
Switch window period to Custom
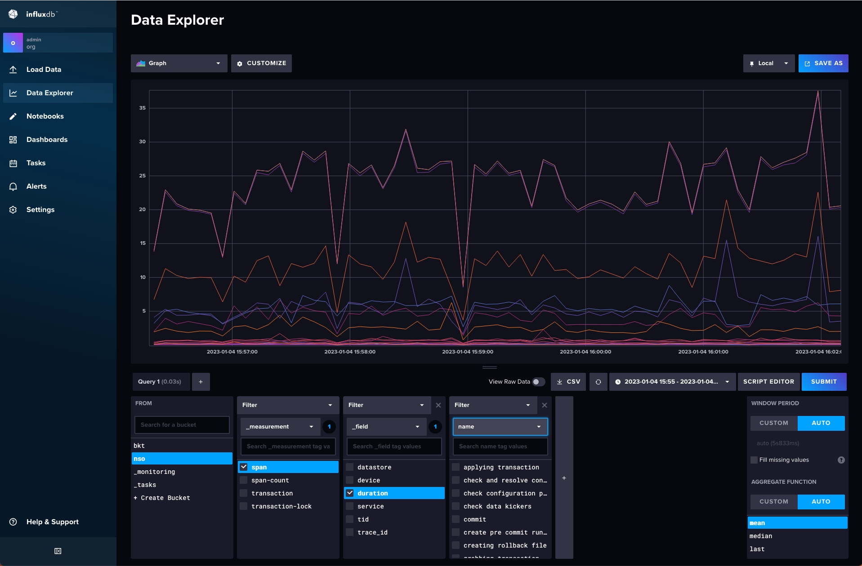tap(773, 423)
